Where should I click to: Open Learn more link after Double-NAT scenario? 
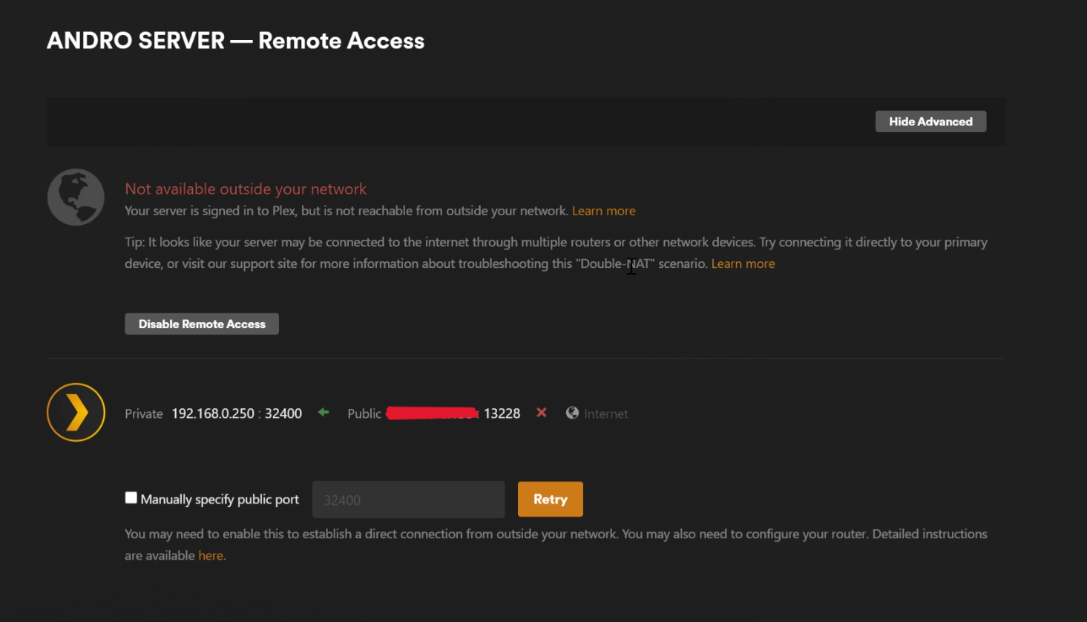pyautogui.click(x=743, y=263)
